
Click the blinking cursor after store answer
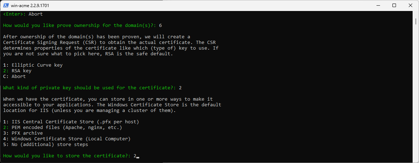138,157
